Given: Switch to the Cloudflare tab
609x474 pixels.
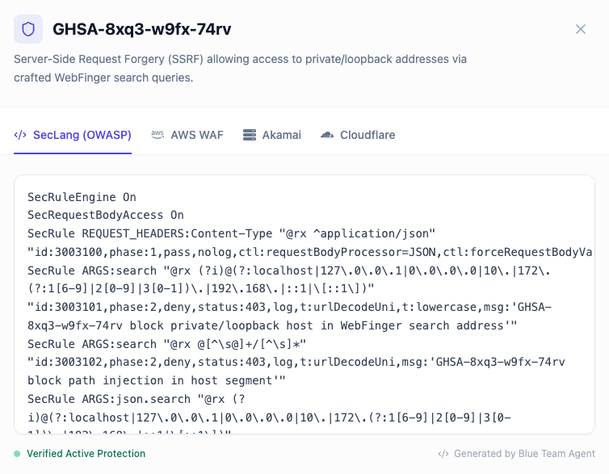Looking at the screenshot, I should tap(358, 135).
